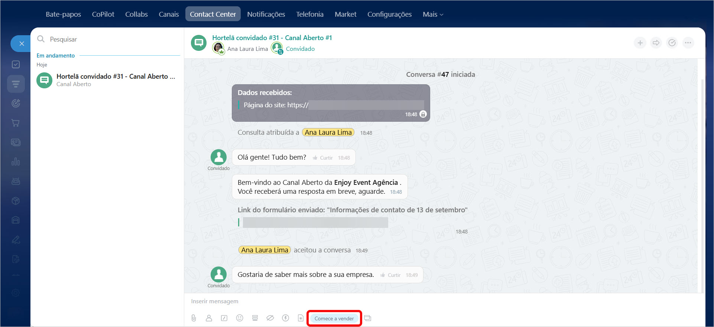Toggle hidden message mode eye icon

click(x=270, y=318)
